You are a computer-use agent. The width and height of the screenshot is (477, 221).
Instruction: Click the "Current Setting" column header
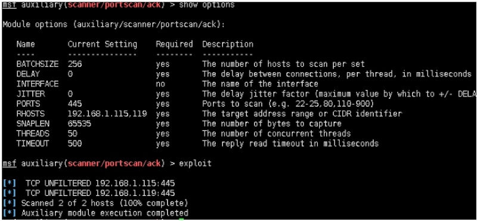coord(102,45)
